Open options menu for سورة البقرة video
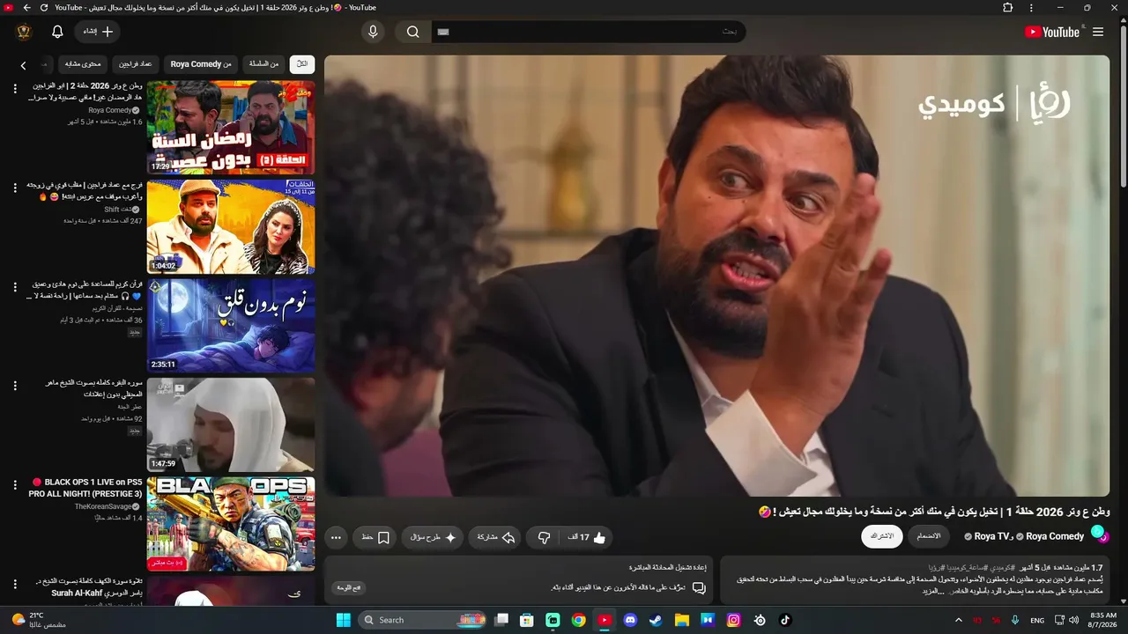 click(15, 386)
